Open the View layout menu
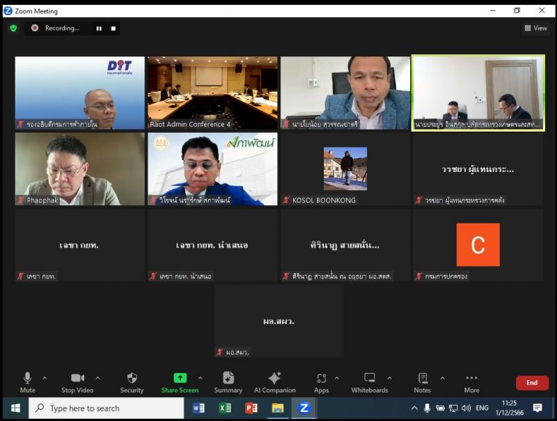This screenshot has height=421, width=557. point(535,29)
